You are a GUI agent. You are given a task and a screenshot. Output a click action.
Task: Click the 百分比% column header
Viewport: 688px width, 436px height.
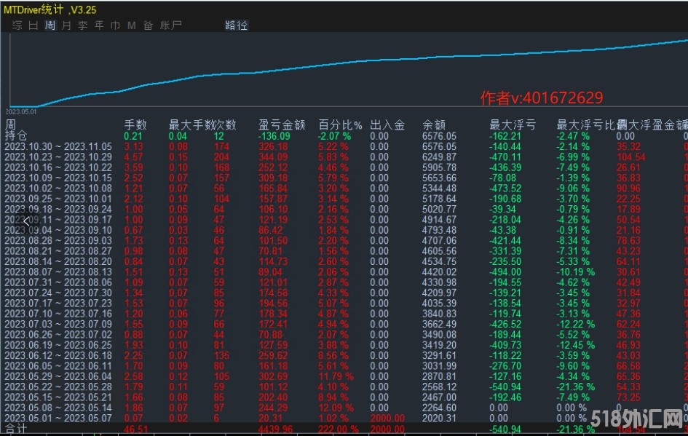340,125
